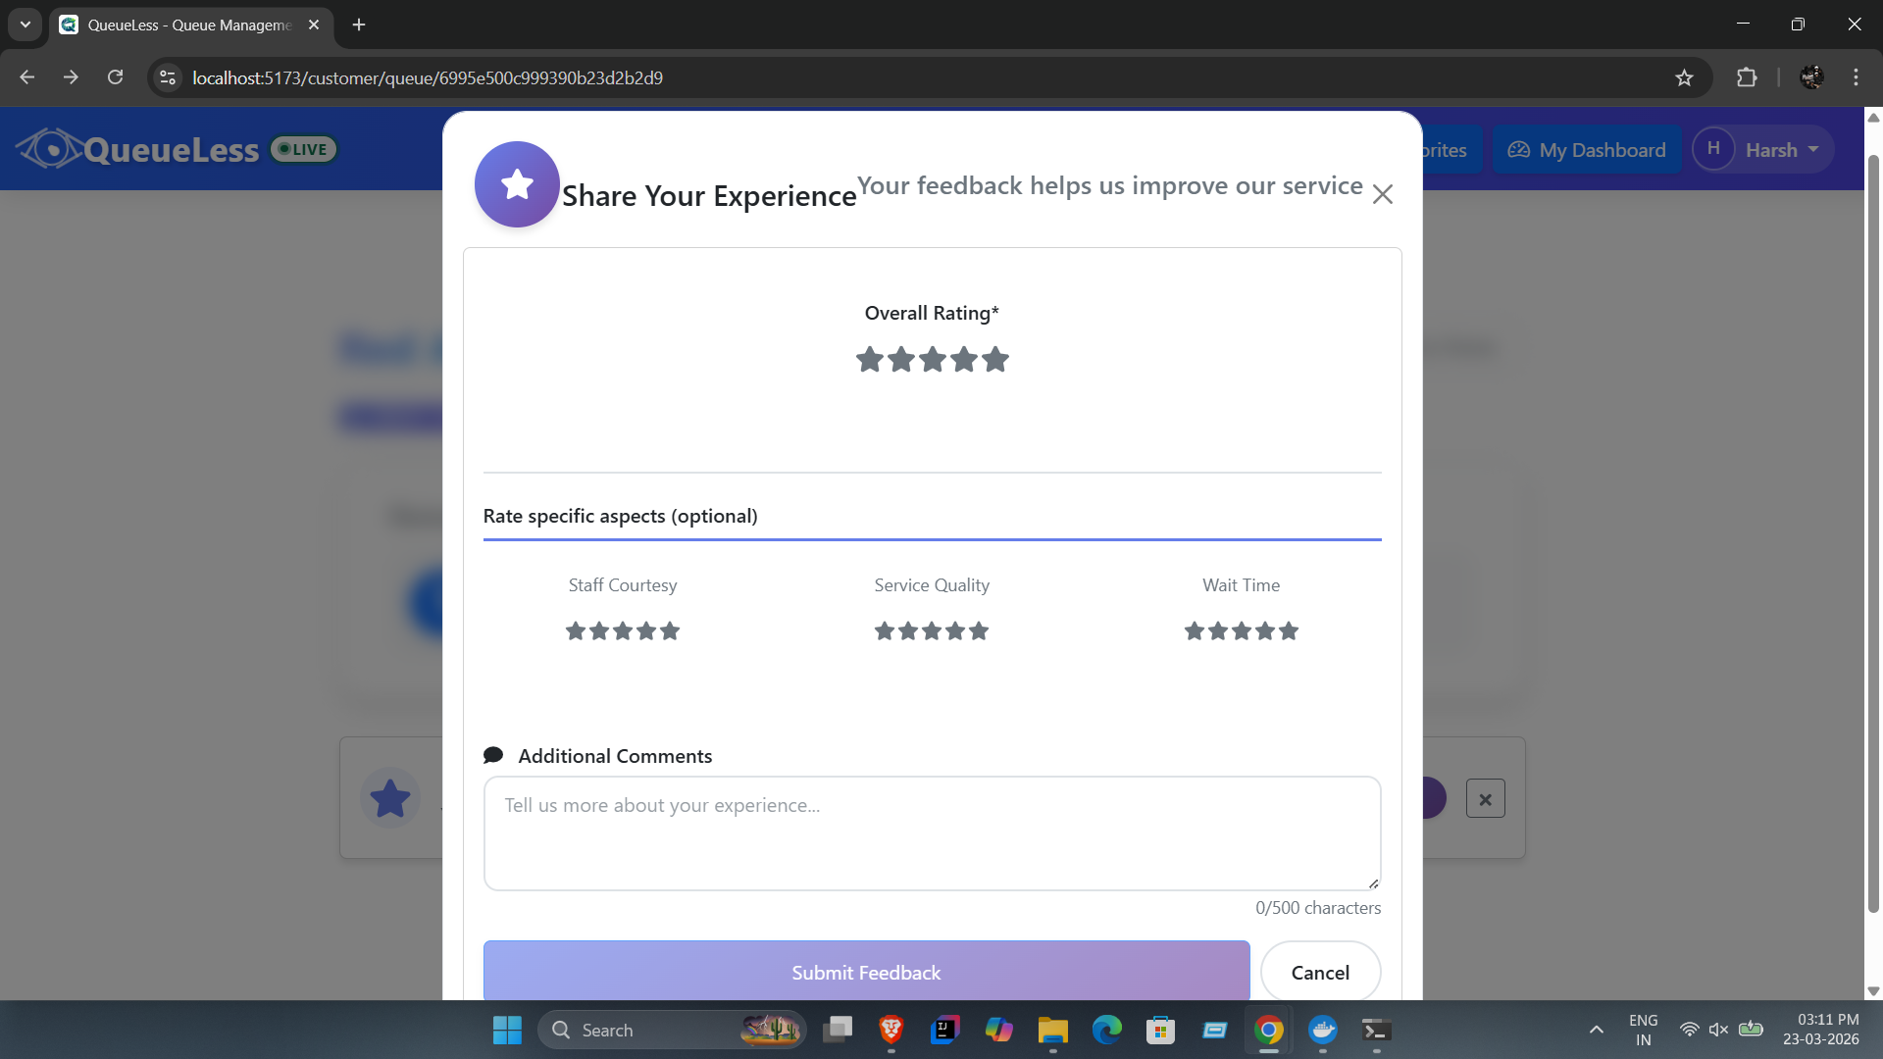Screen dimensions: 1883x1059
Task: Submit Feedback button
Action: 866,972
